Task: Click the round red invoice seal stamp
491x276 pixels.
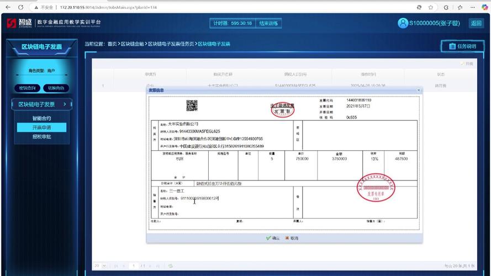Action: (x=376, y=189)
